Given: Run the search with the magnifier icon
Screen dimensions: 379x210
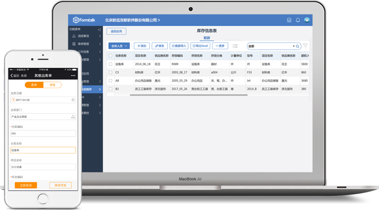Looking at the screenshot, I should click(298, 46).
